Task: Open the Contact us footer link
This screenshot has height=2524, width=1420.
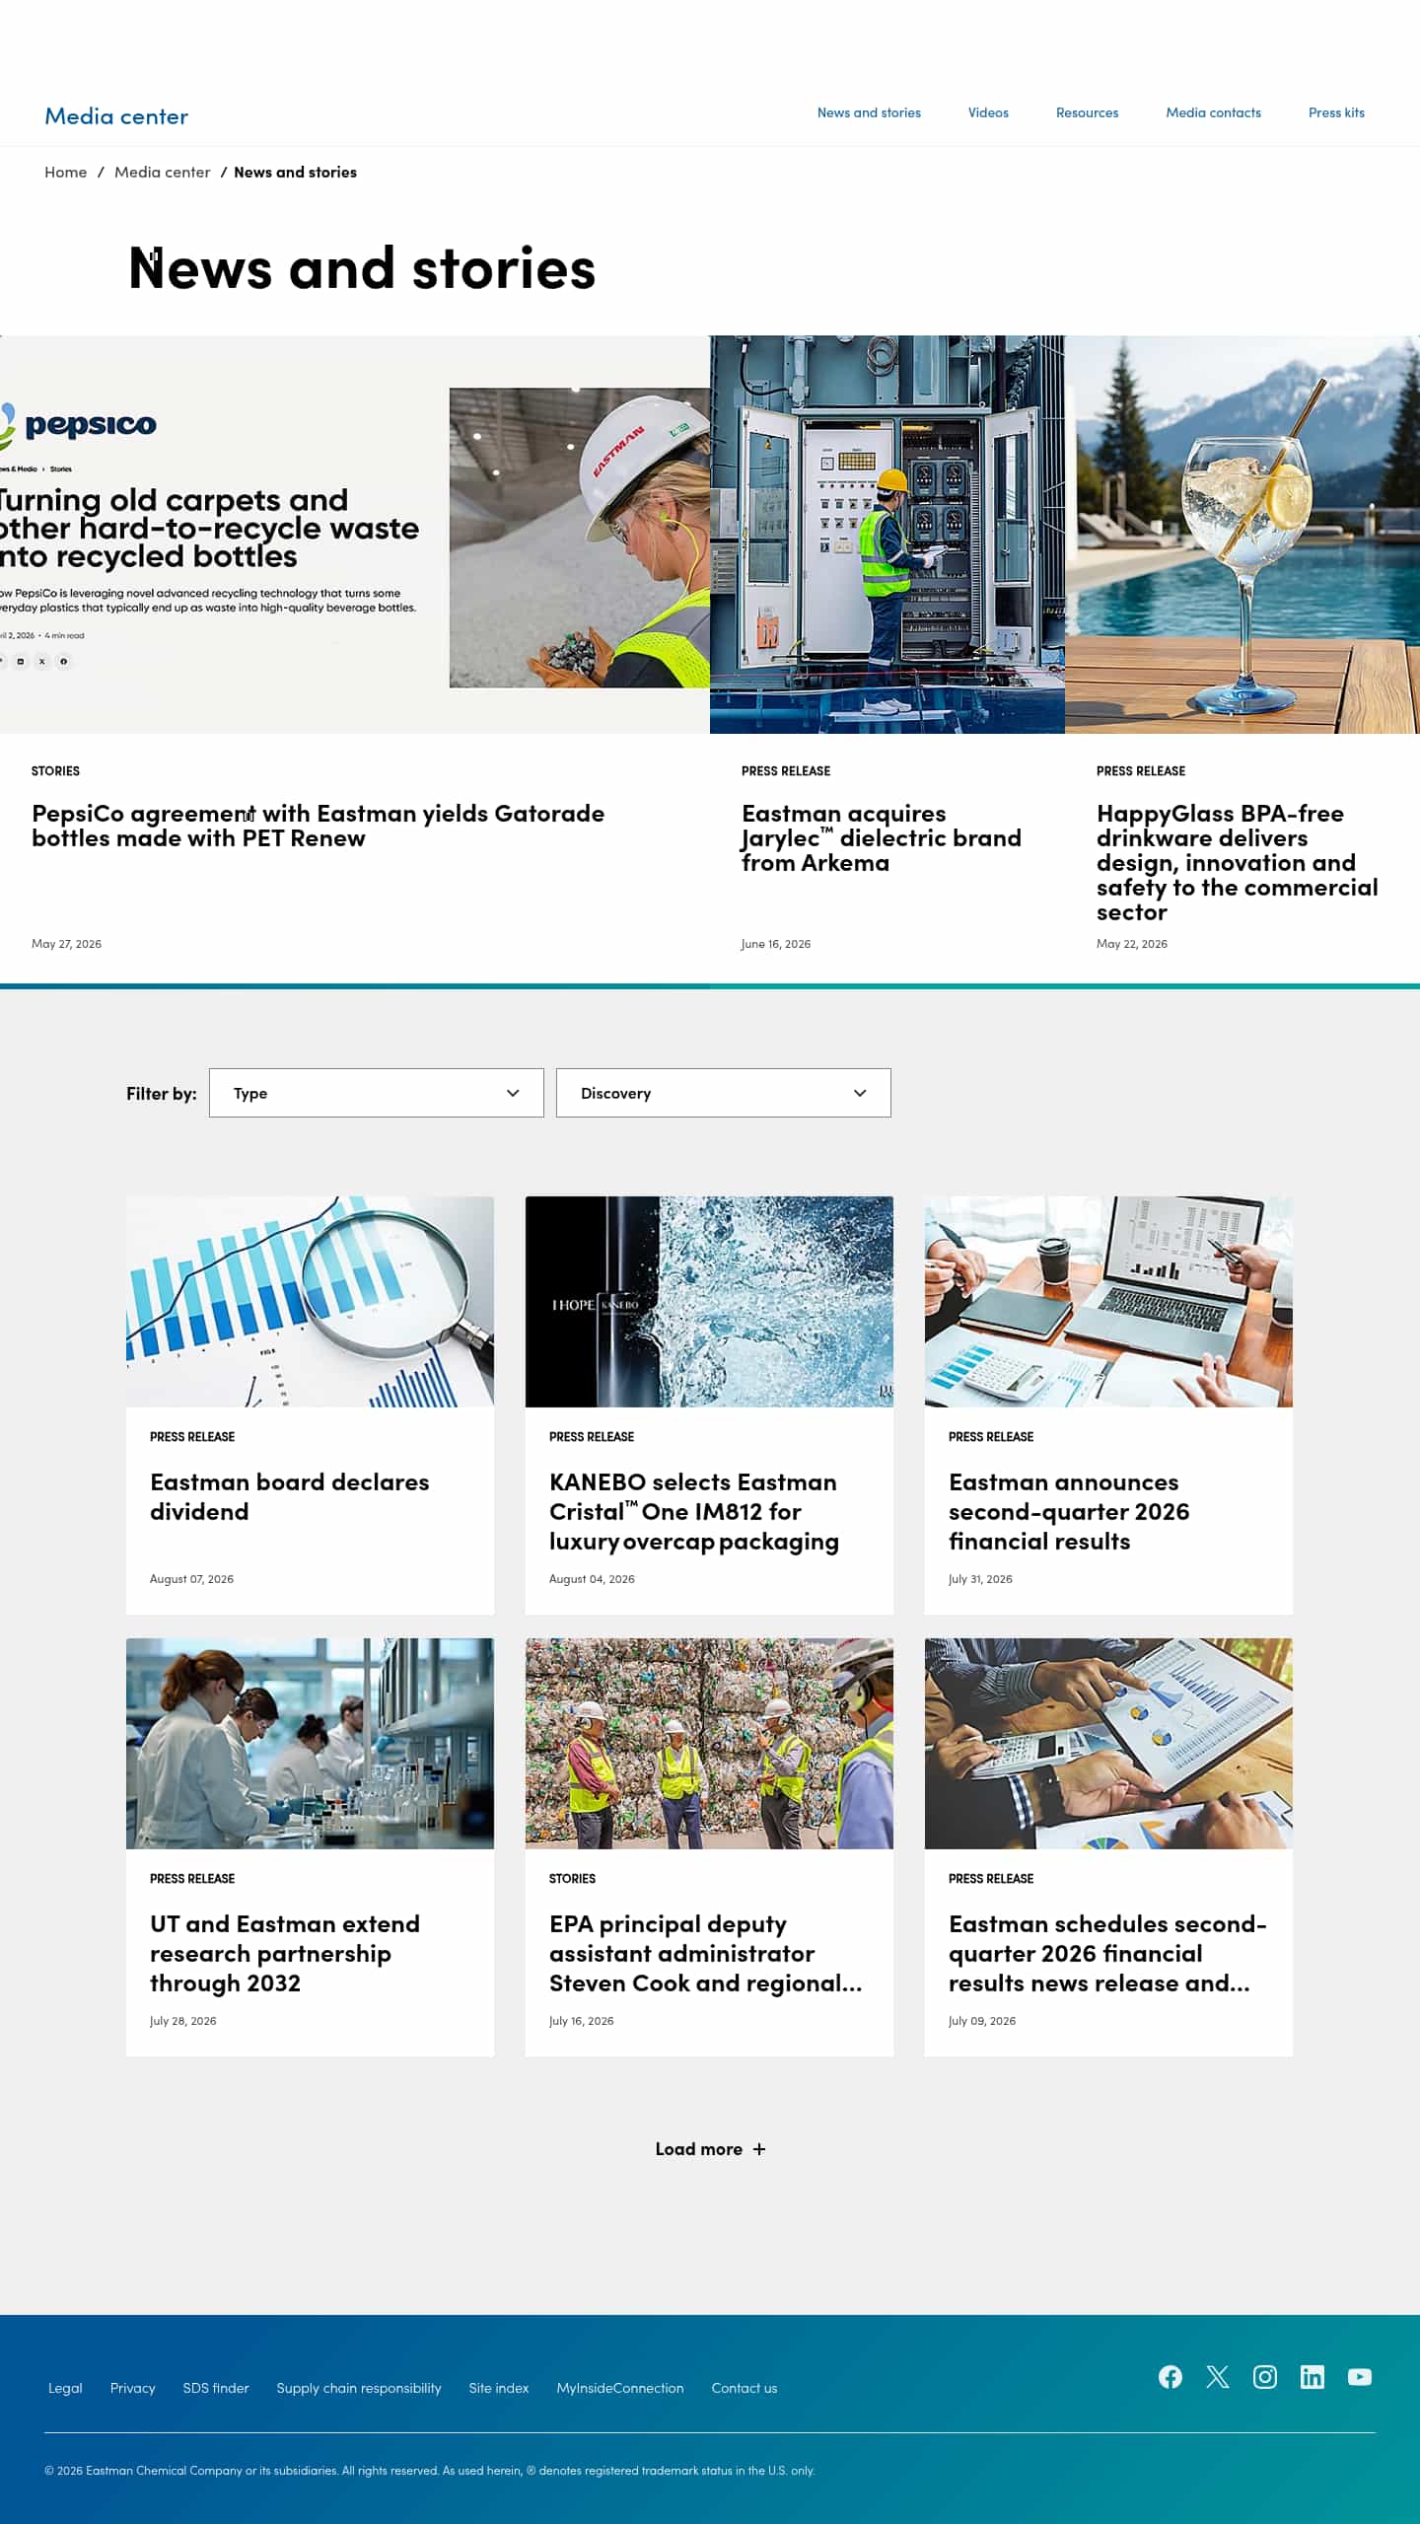Action: point(745,2388)
